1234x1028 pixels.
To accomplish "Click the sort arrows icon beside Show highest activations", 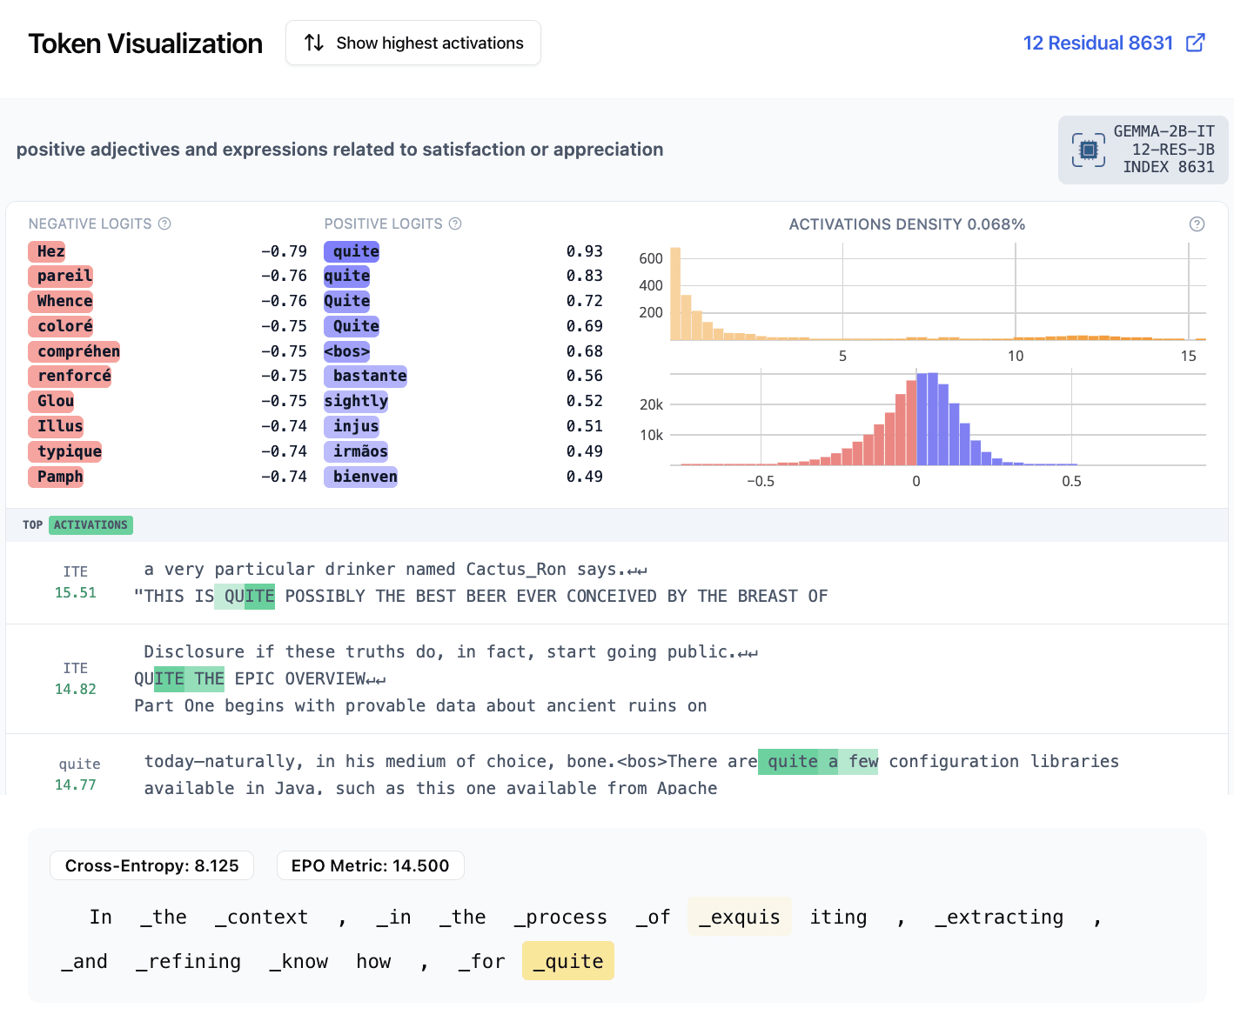I will click(x=314, y=43).
